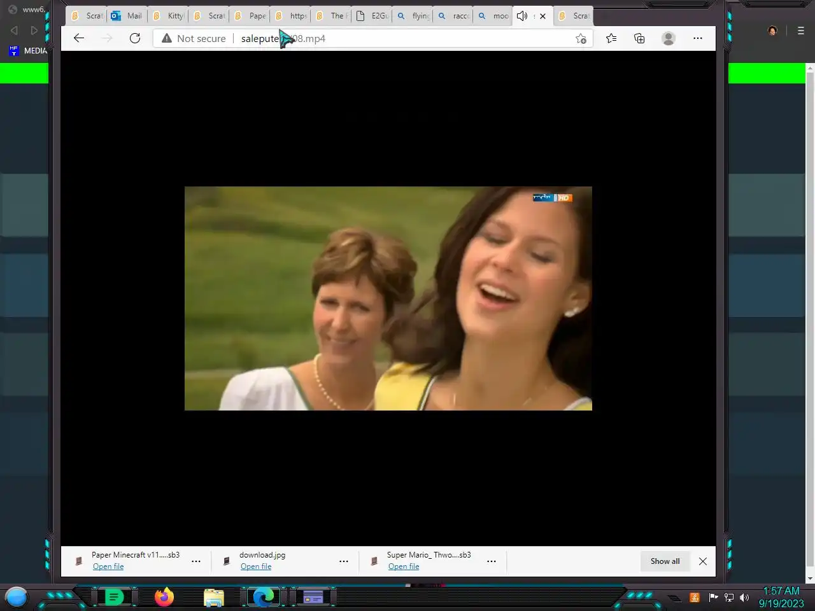This screenshot has width=815, height=611.
Task: Open file link for Paper Minecraft v11 sb3
Action: 108,566
